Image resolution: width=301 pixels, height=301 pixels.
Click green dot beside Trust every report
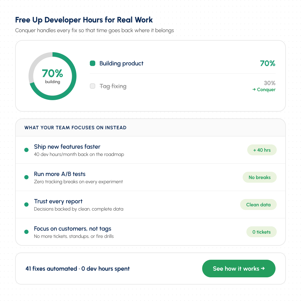tap(26, 205)
